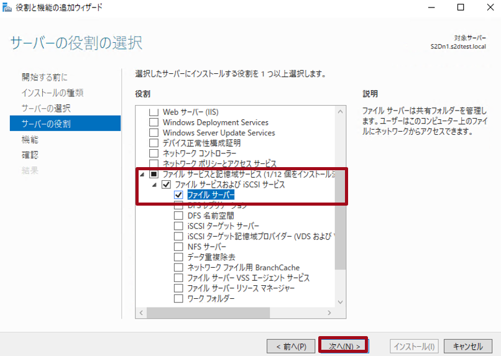501x356 pixels.
Task: Go to 開始する前に step
Action: click(44, 77)
